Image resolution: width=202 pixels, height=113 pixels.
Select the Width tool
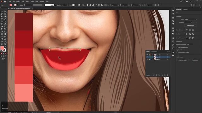pos(2,29)
